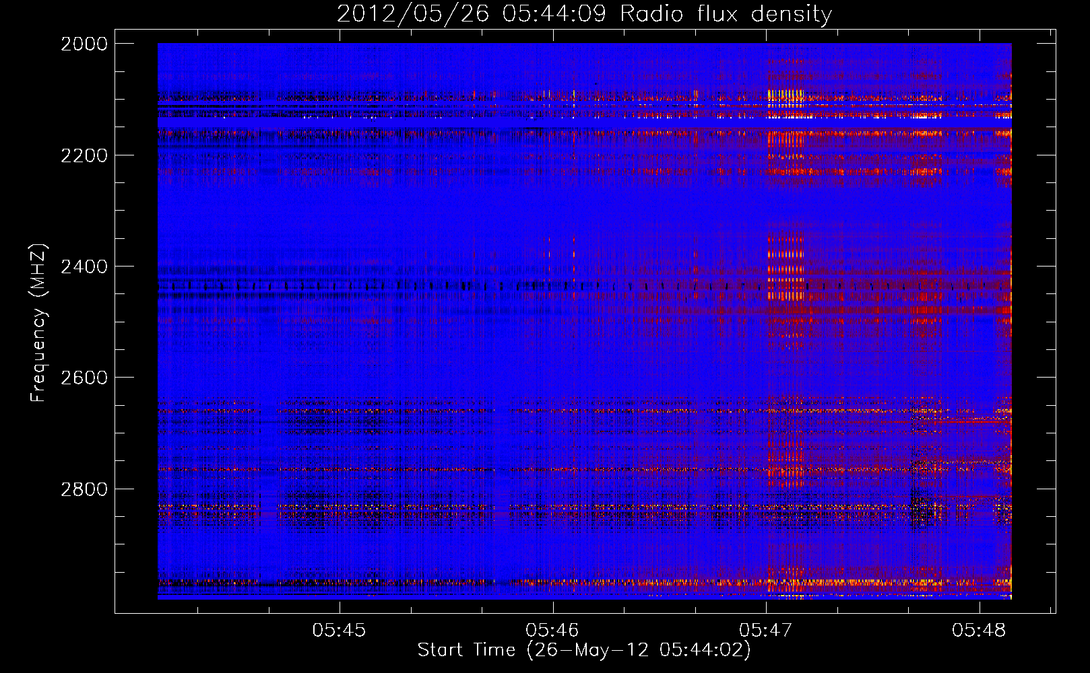The width and height of the screenshot is (1090, 673).
Task: Click the 2200 frequency tick label
Action: (84, 155)
